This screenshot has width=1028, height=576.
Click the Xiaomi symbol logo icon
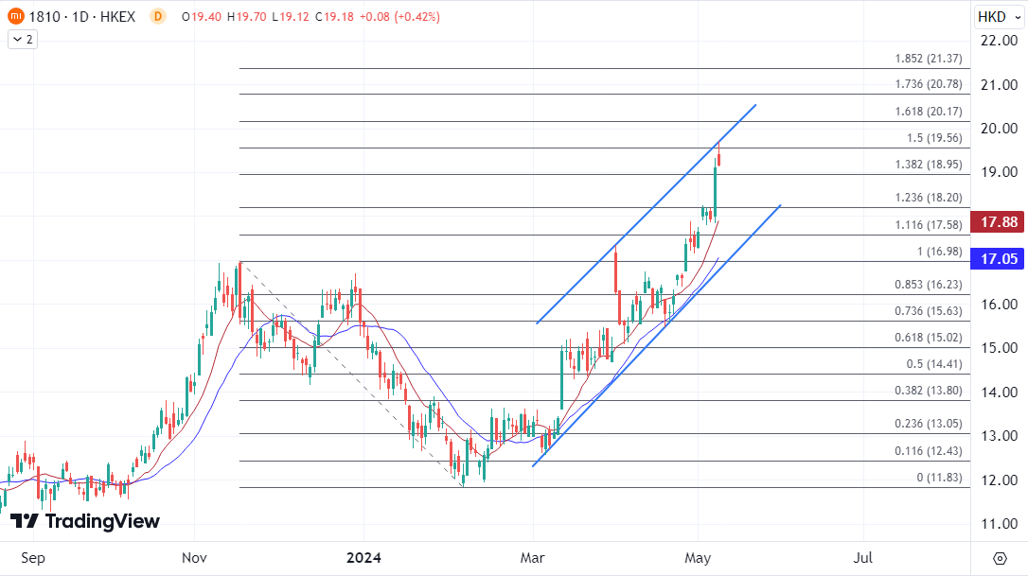click(x=14, y=17)
